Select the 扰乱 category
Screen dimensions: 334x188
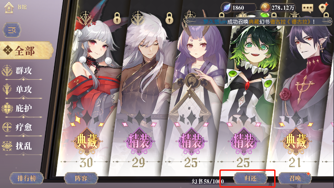[22, 146]
